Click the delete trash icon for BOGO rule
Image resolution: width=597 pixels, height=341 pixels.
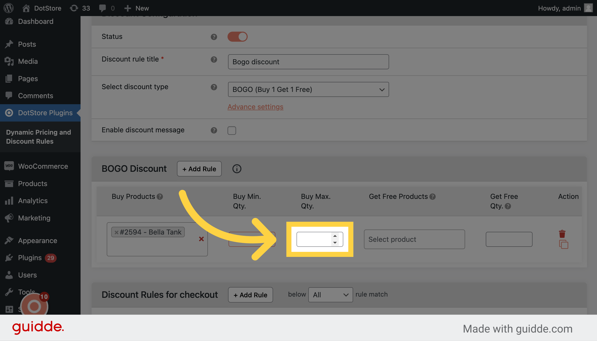[562, 234]
